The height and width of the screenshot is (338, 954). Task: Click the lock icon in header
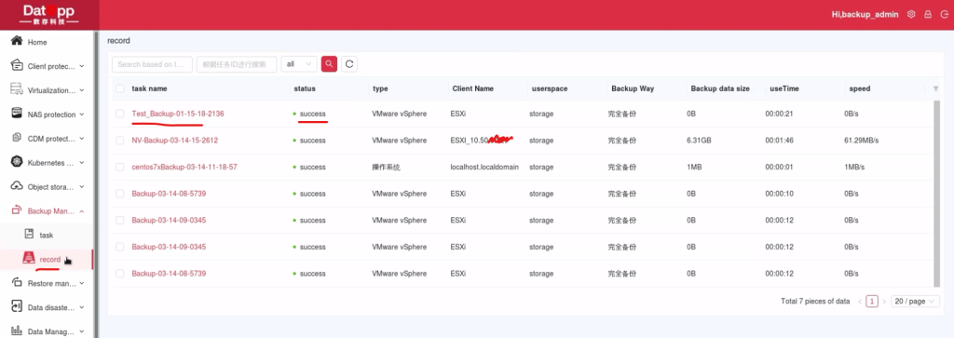pyautogui.click(x=928, y=14)
